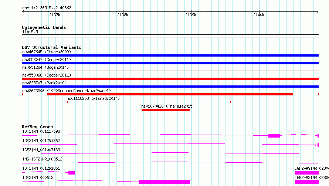Open the IGF2|NM_001291861 transcript label
The height and width of the screenshot is (186, 329).
click(x=41, y=168)
